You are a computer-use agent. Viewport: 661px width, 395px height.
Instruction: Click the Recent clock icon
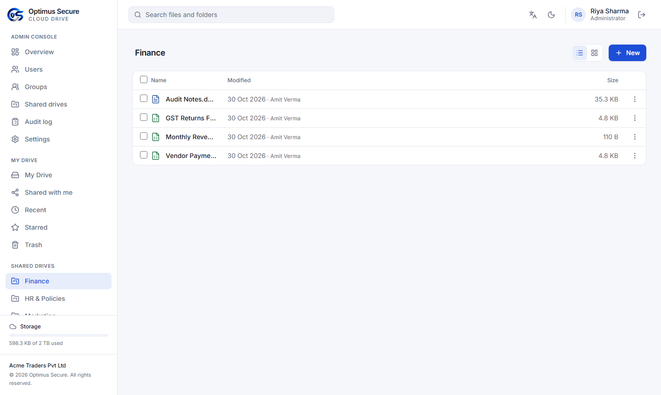15,210
